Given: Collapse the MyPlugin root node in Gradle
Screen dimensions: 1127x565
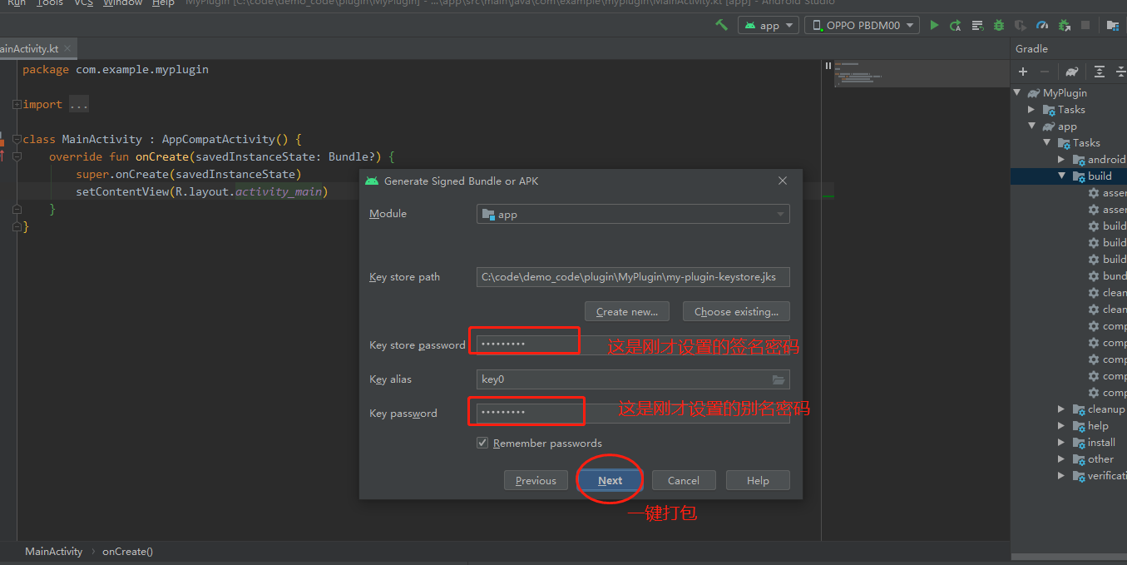Looking at the screenshot, I should [1017, 92].
